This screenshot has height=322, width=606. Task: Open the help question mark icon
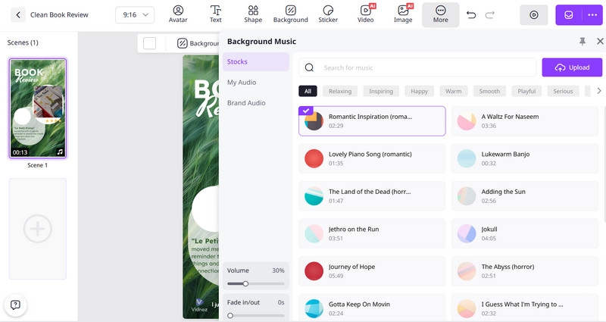click(x=15, y=305)
